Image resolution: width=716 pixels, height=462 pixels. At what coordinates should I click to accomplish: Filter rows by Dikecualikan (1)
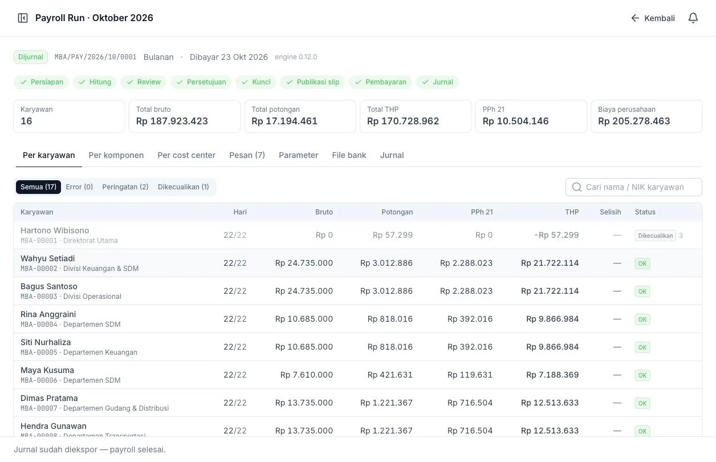[184, 187]
